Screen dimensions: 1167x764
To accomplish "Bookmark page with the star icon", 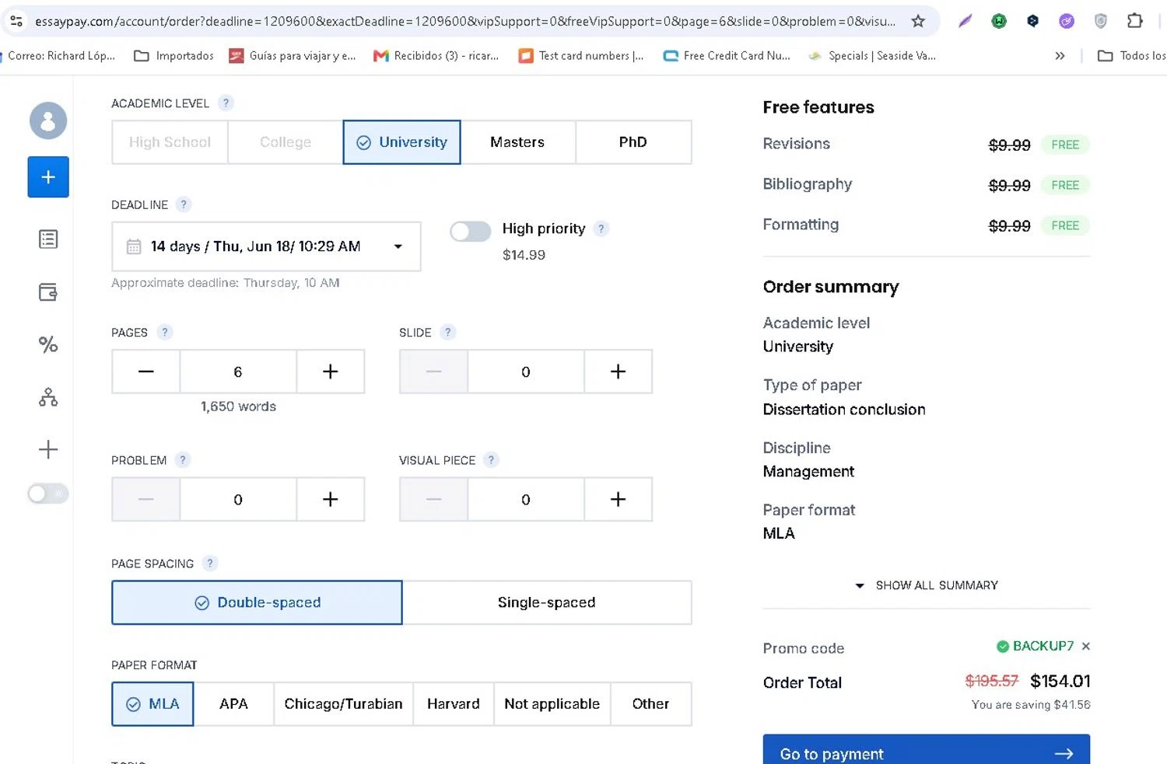I will (918, 21).
